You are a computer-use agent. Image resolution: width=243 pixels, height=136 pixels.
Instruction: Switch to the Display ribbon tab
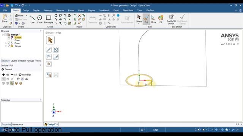36,11
